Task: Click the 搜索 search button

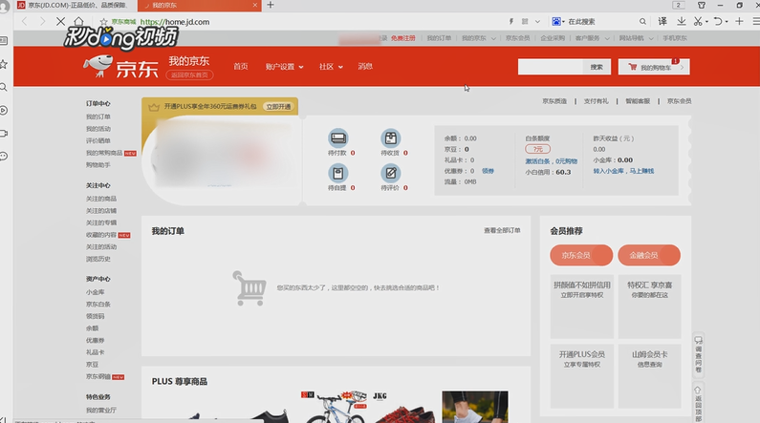Action: click(x=597, y=67)
